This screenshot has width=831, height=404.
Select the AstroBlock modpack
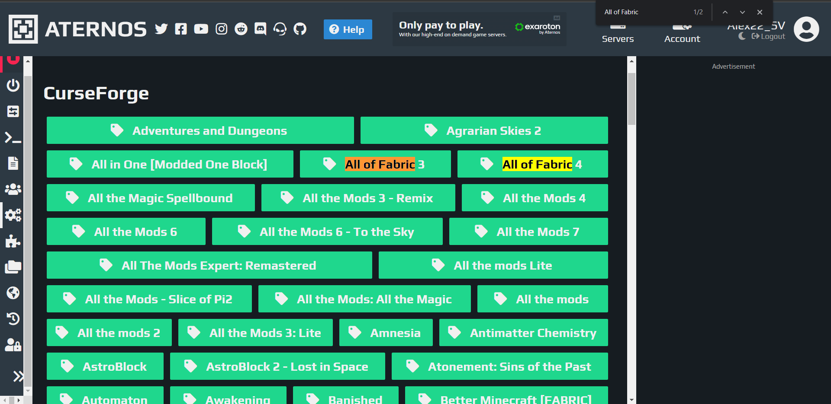pyautogui.click(x=105, y=366)
